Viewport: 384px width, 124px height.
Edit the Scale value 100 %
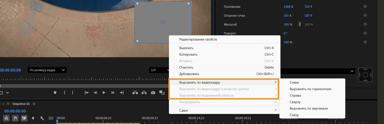click(x=288, y=24)
